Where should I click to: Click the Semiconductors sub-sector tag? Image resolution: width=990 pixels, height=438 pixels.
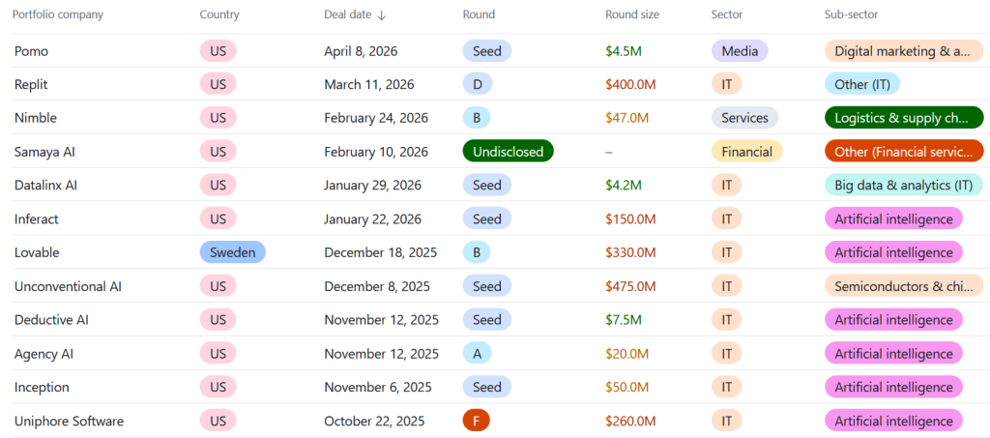tap(903, 286)
